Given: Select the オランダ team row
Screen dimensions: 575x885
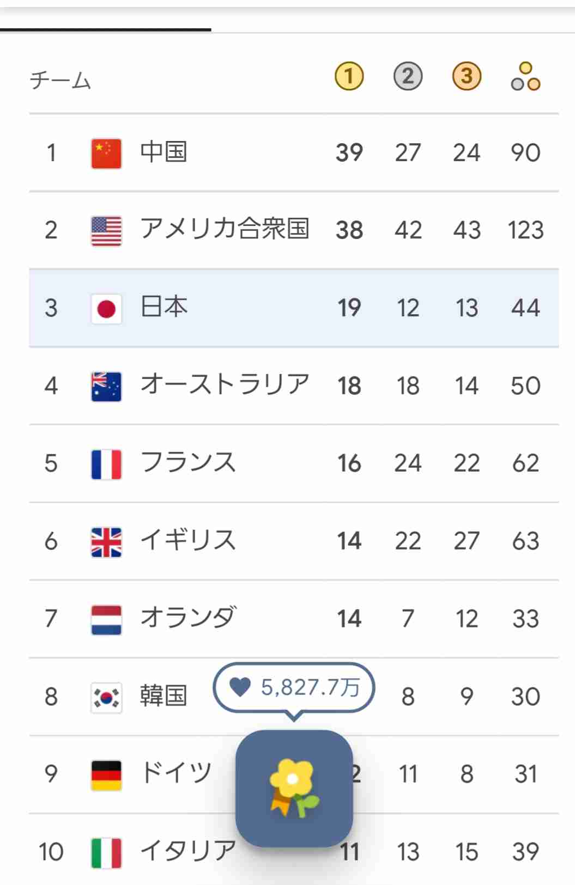Looking at the screenshot, I should 294,619.
